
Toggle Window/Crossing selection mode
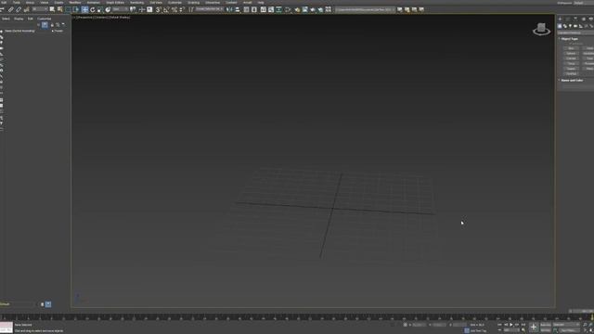click(76, 9)
